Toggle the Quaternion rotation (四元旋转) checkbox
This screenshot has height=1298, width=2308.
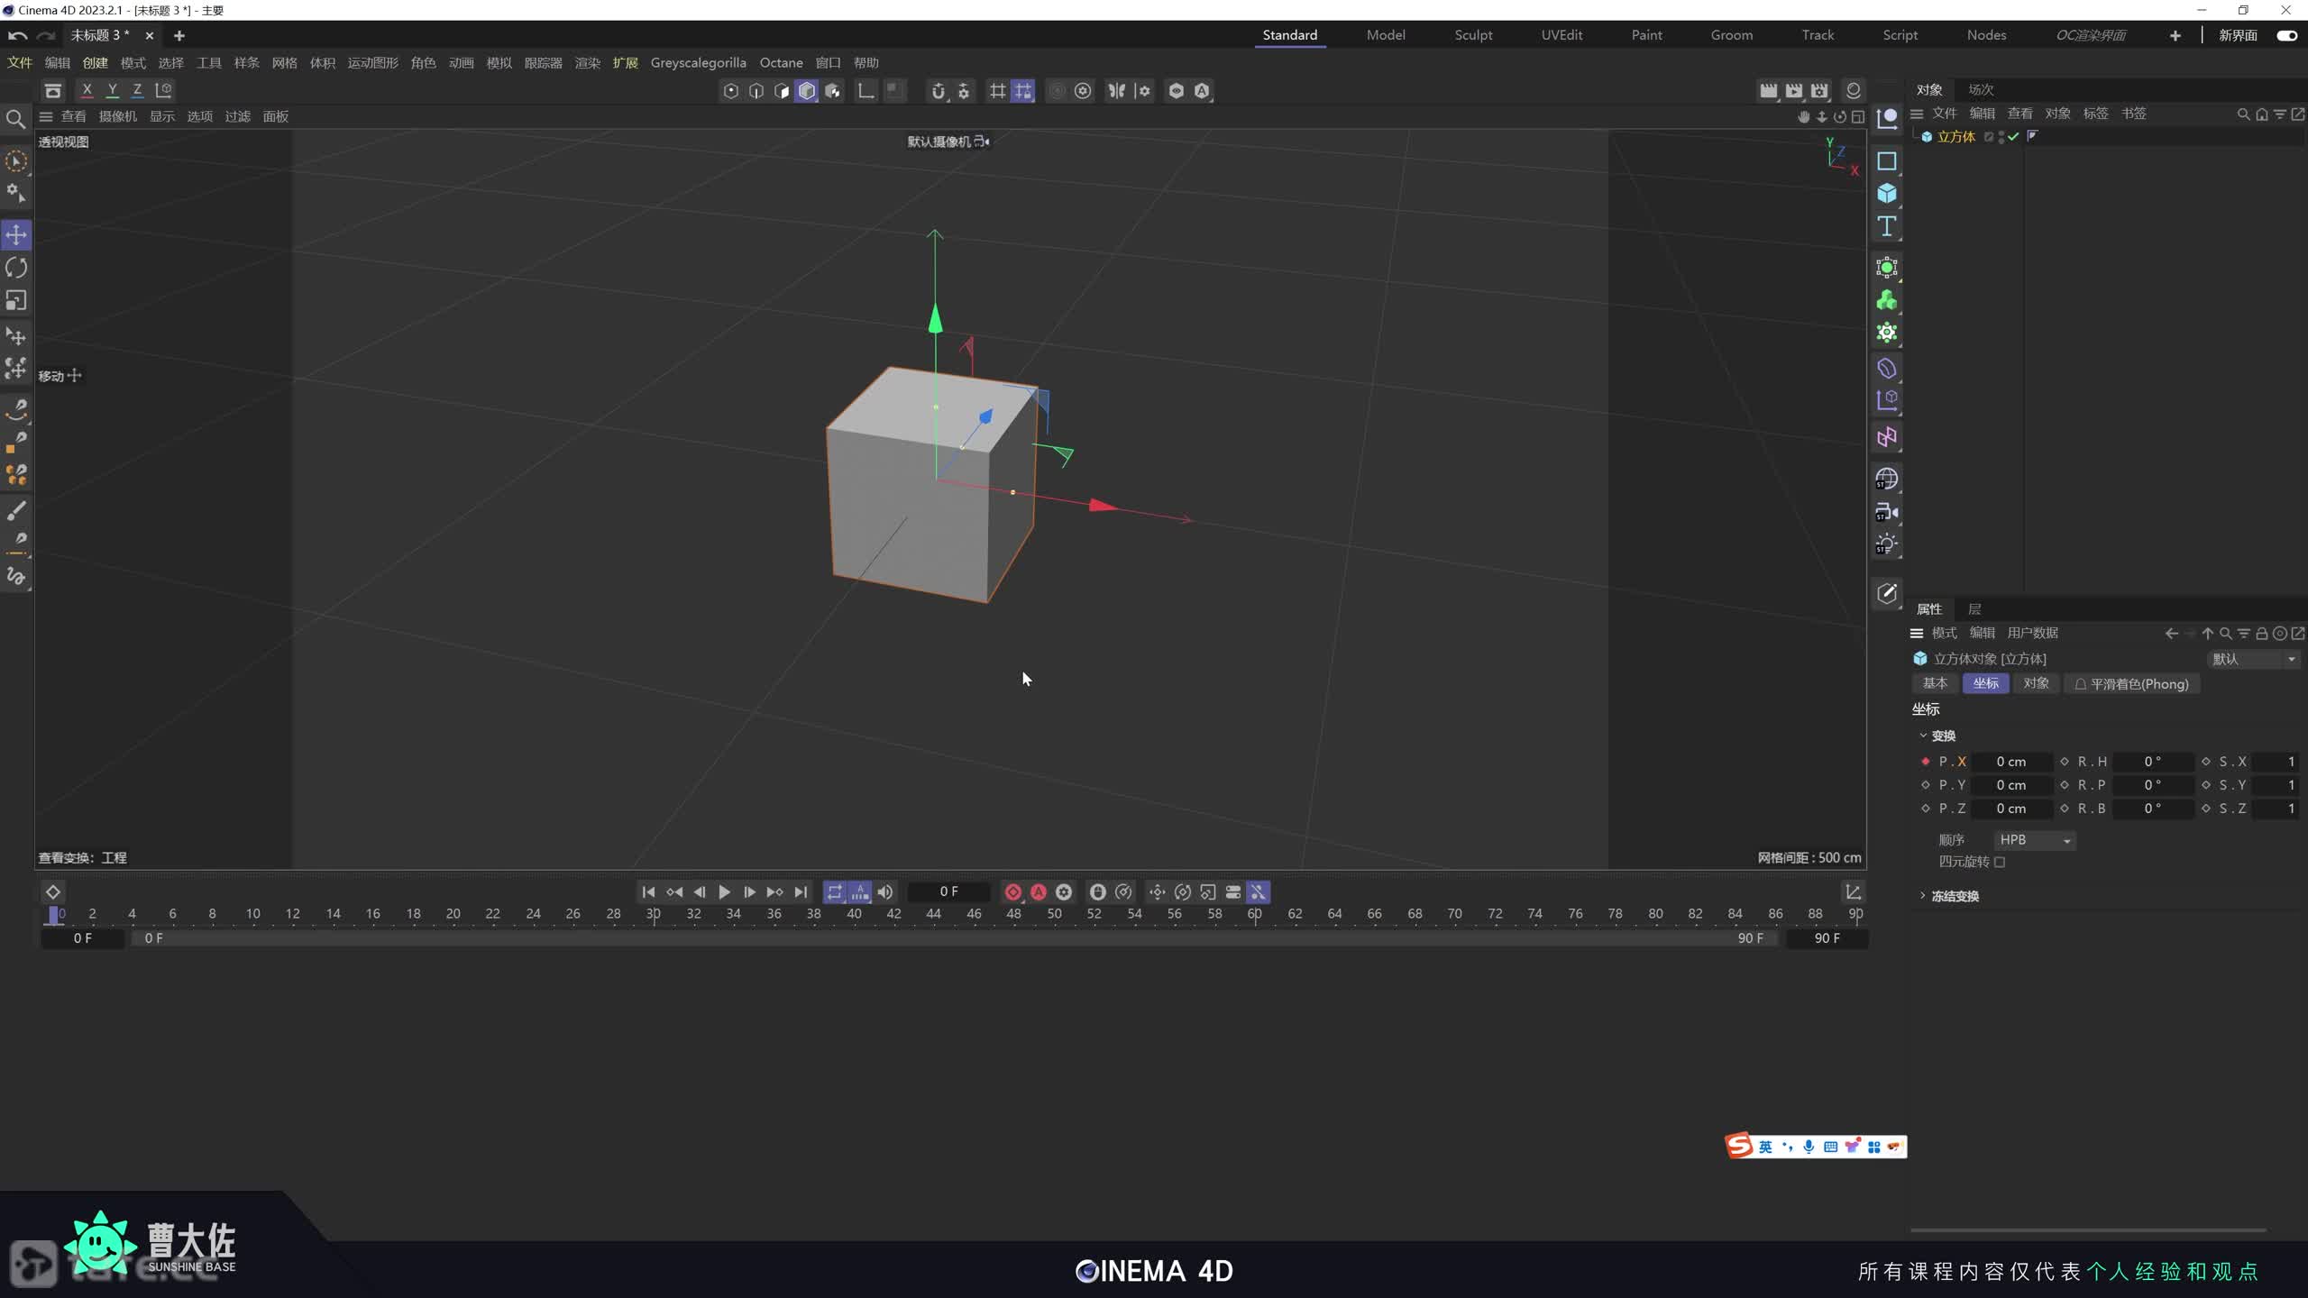2000,862
